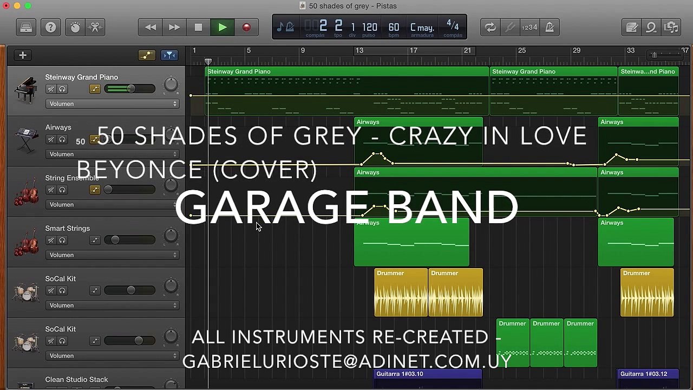Solo the Airways track headphone icon
The image size is (693, 390).
tap(62, 139)
